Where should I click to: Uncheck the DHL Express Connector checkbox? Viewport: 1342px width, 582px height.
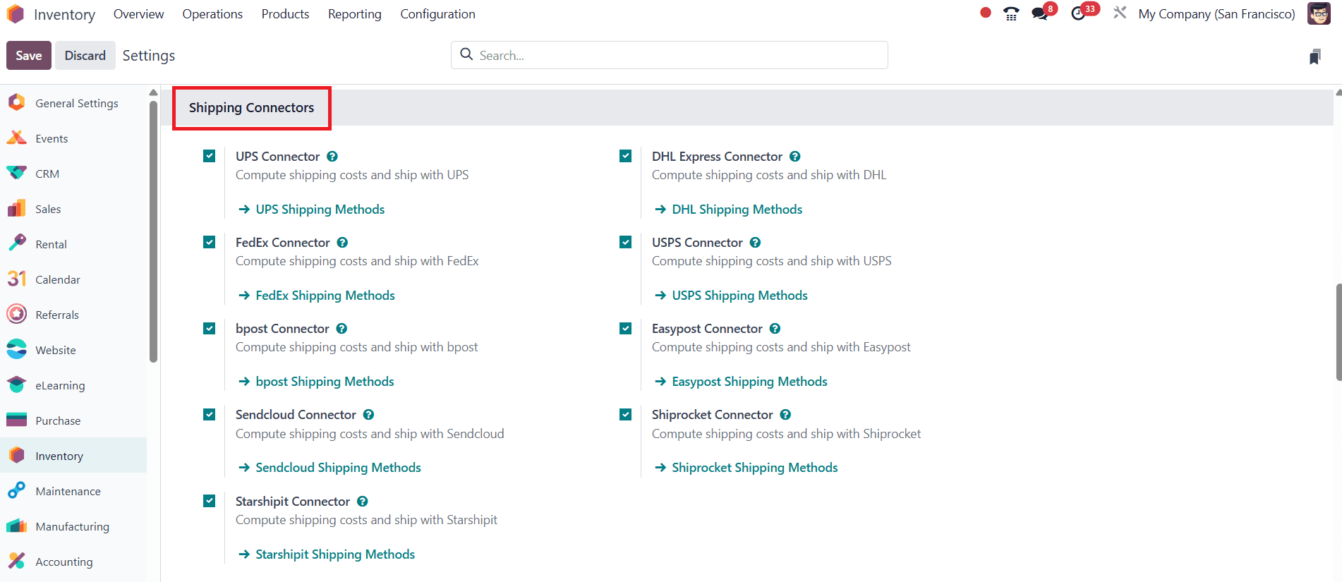coord(625,156)
